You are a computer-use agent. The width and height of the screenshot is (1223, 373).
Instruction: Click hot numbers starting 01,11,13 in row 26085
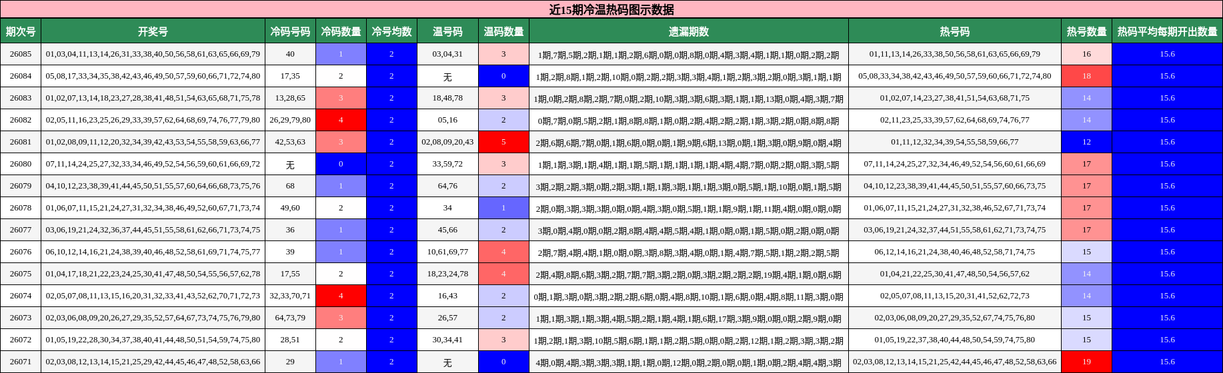coord(955,54)
